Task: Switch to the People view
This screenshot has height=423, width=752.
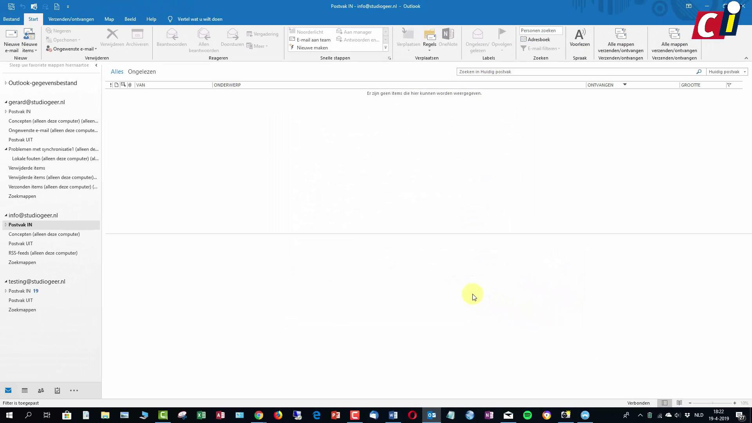Action: pos(41,390)
